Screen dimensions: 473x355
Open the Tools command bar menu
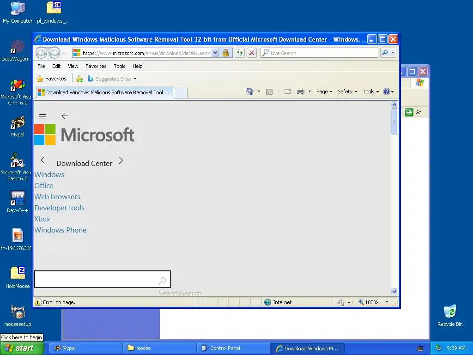(x=370, y=92)
